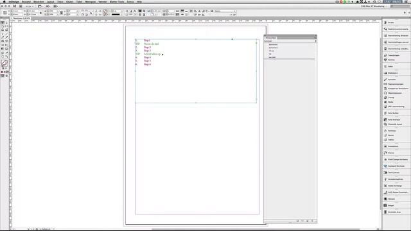The height and width of the screenshot is (231, 411).
Task: Click the text 'Schrijf alles op'
Action: click(152, 54)
